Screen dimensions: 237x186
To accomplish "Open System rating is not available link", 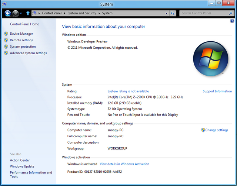I will (x=128, y=91).
